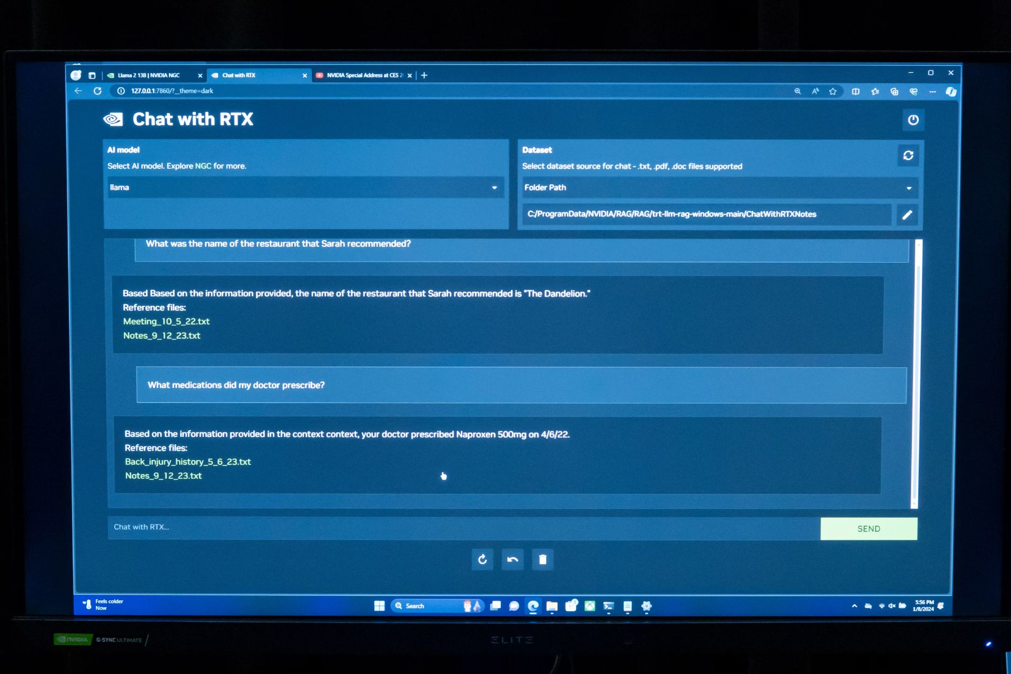Open the browser Copilot sidebar icon
Screen dimensions: 1011x674
coord(950,92)
